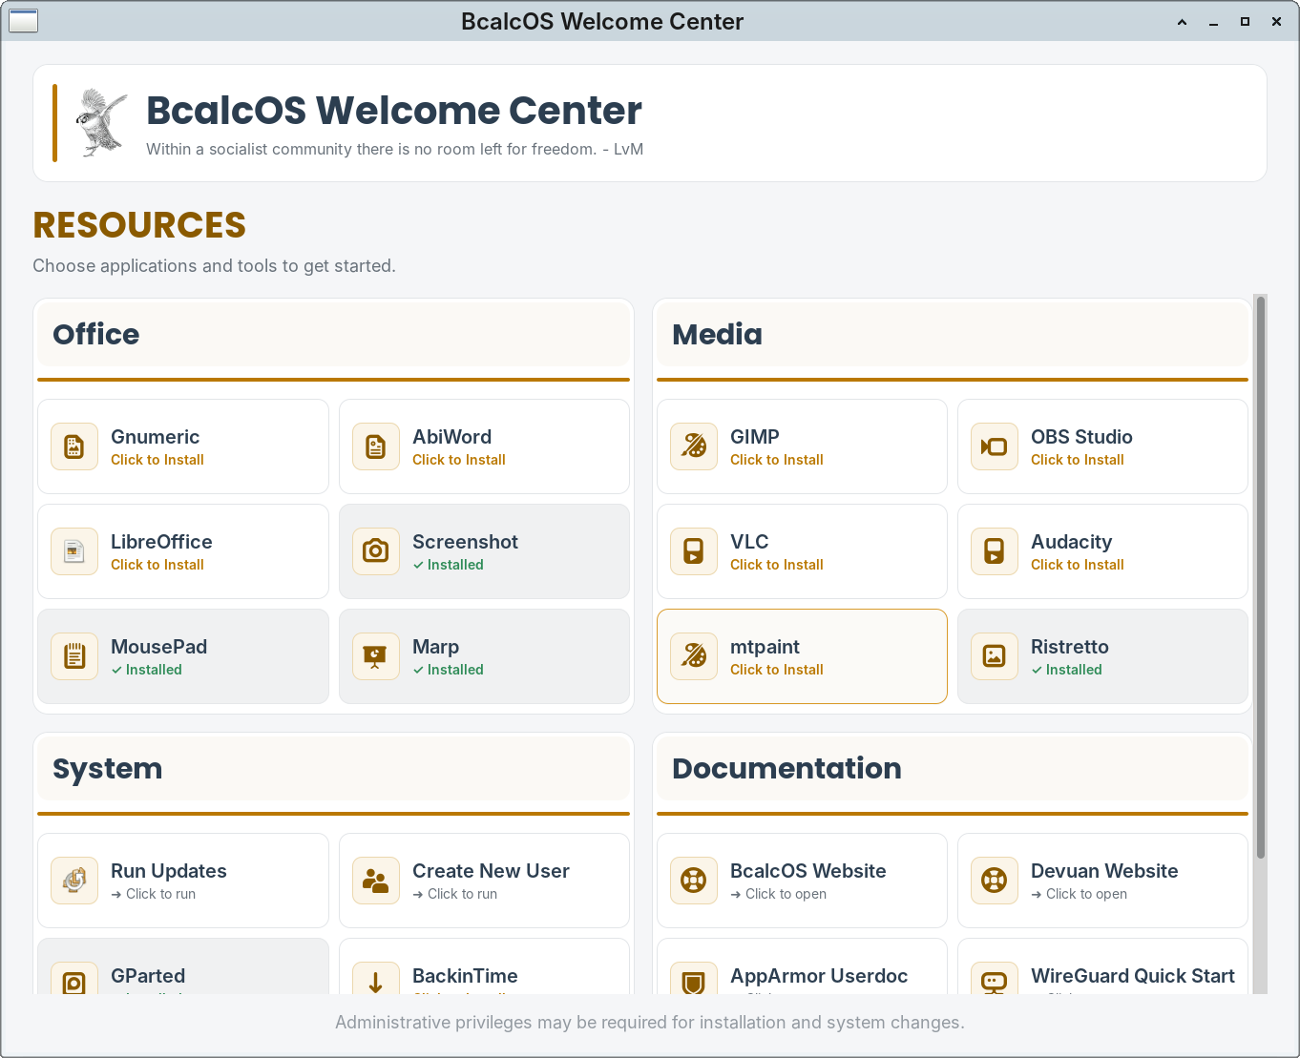Open the window menu icon in title bar
1300x1058 pixels.
coord(23,20)
